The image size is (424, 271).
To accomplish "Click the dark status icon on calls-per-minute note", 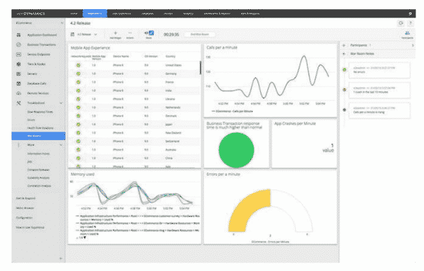I will tap(345, 110).
